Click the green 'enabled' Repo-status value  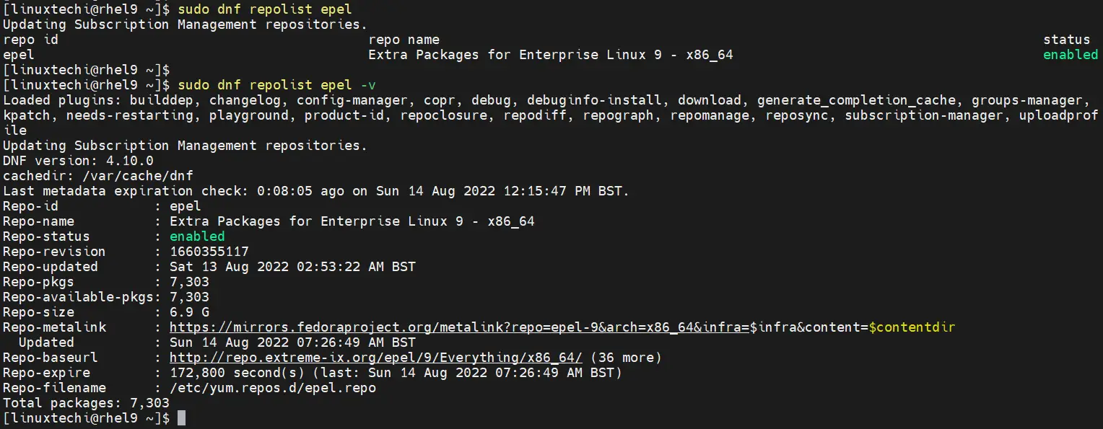(x=197, y=236)
